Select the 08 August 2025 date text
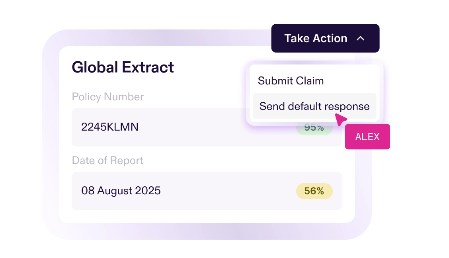 121,191
